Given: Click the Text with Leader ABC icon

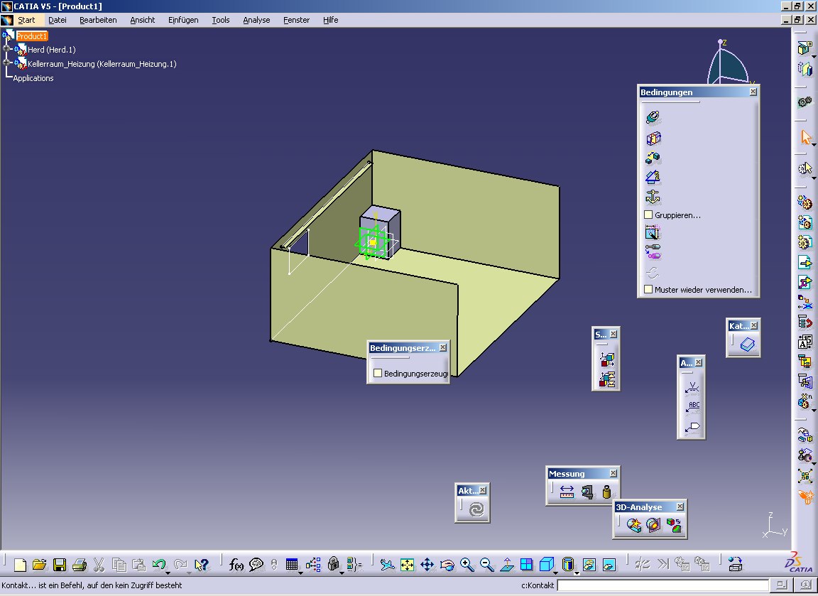Looking at the screenshot, I should point(692,406).
